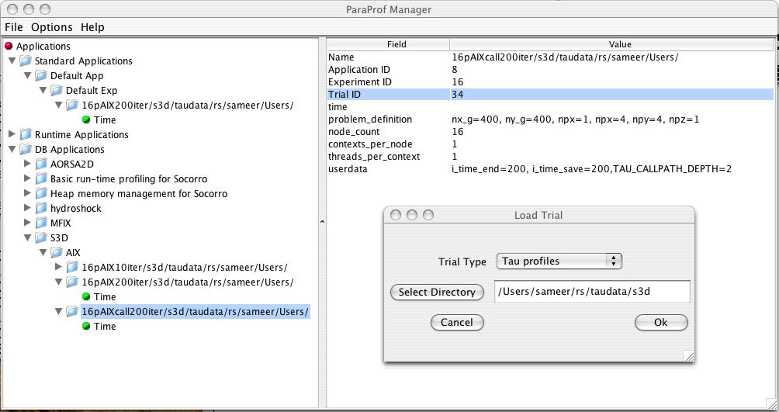Click Ok in Load Trial dialog
Image resolution: width=779 pixels, height=412 pixels.
[661, 322]
